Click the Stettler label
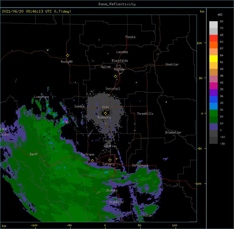The width and height of the screenshot is (234, 229). [172, 64]
